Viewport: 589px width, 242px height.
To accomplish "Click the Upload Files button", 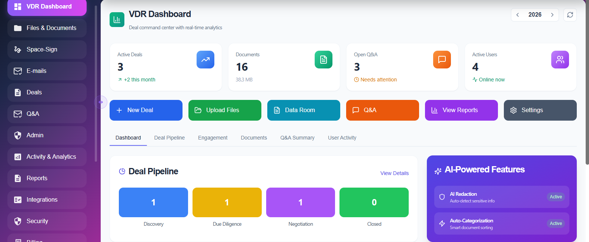I will click(225, 110).
